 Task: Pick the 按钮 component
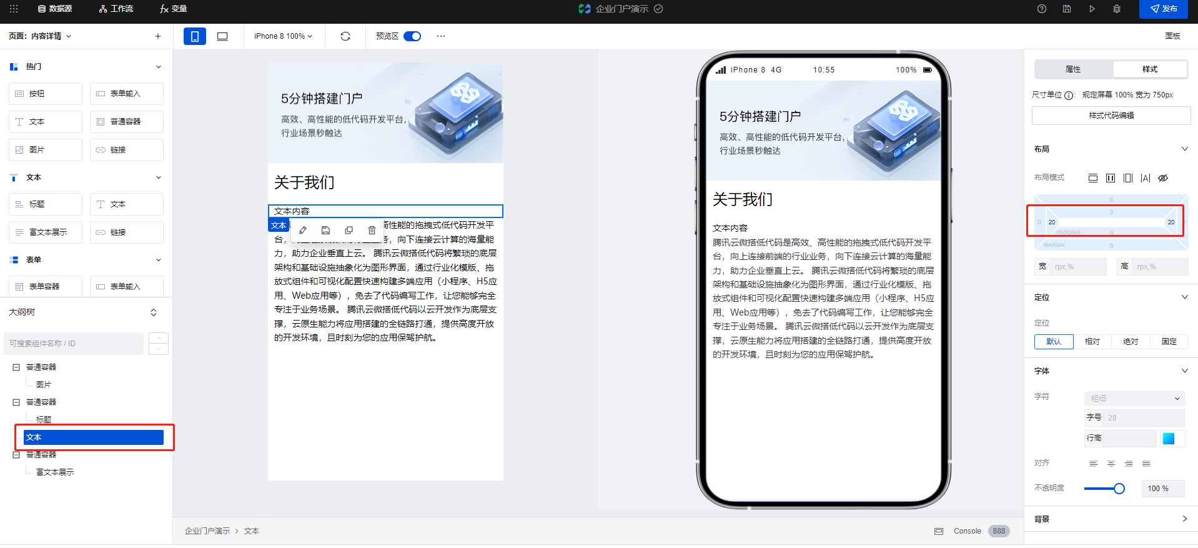tap(46, 94)
